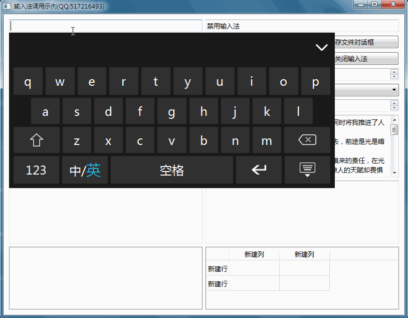The image size is (408, 318).
Task: Open the keyboard layout switcher icon
Action: point(307,170)
